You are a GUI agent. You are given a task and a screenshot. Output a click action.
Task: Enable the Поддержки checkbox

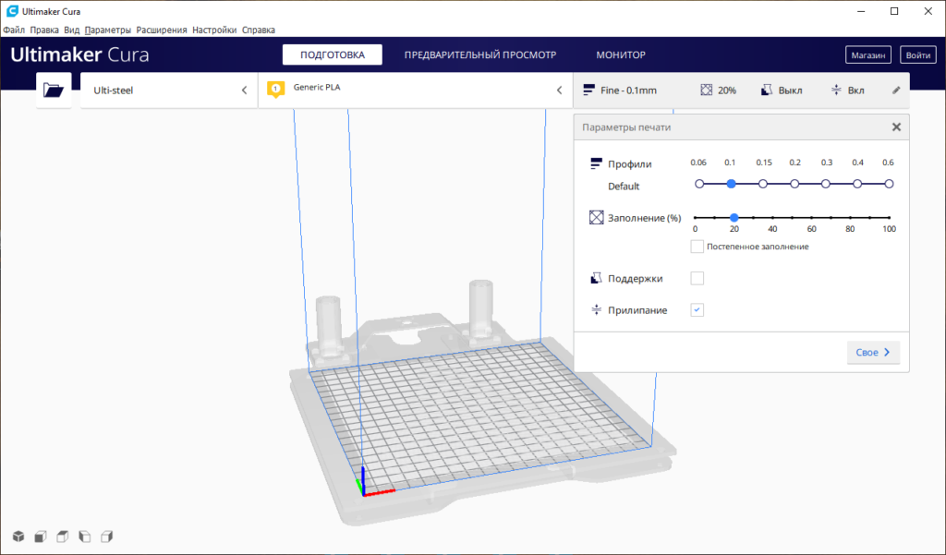(x=697, y=279)
